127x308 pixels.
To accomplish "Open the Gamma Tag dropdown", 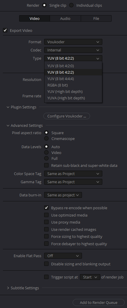I will click(73, 182).
